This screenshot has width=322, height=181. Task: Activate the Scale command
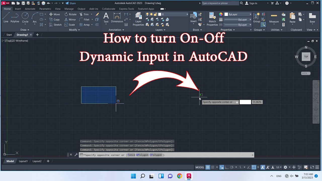[70, 25]
